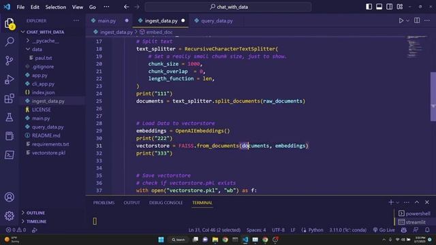Screen dimensions: 436x245
Task: Collapse the data folder
Action: tap(37, 49)
